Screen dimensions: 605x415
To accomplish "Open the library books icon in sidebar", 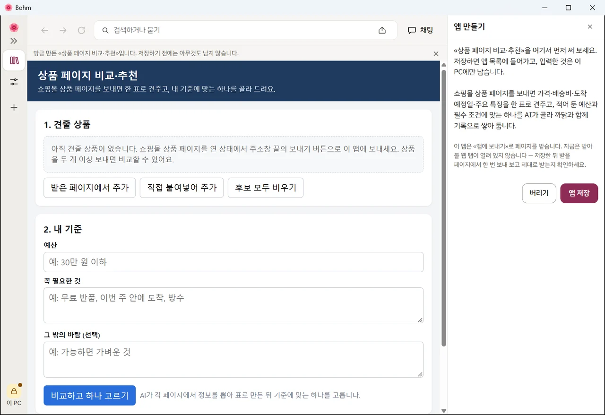I will (14, 61).
